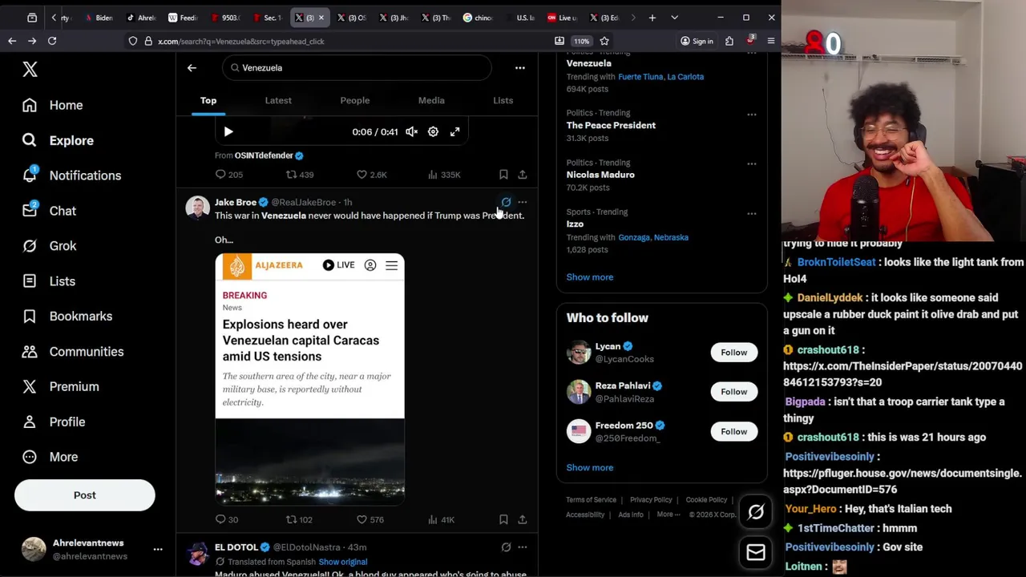
Task: Share Jake Broe post
Action: tap(523, 520)
